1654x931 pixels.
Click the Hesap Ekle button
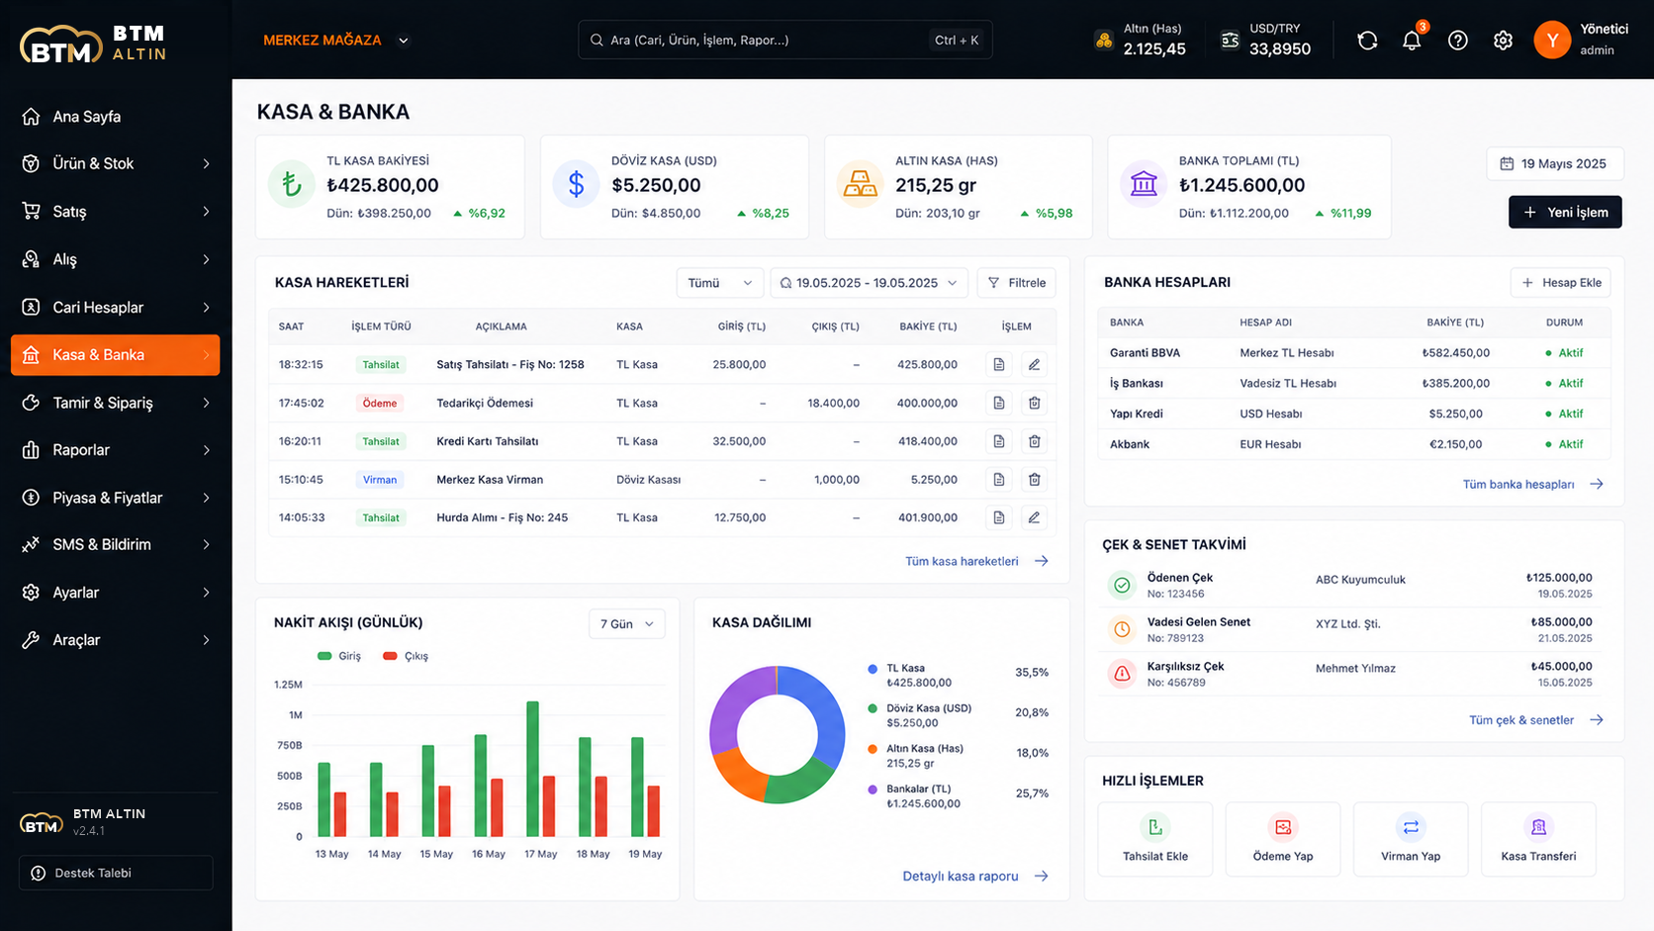click(1561, 283)
